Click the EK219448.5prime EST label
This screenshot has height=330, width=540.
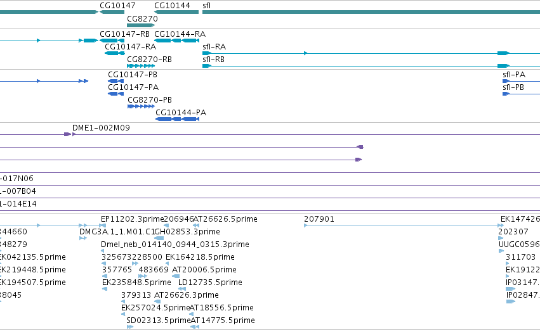(x=33, y=270)
